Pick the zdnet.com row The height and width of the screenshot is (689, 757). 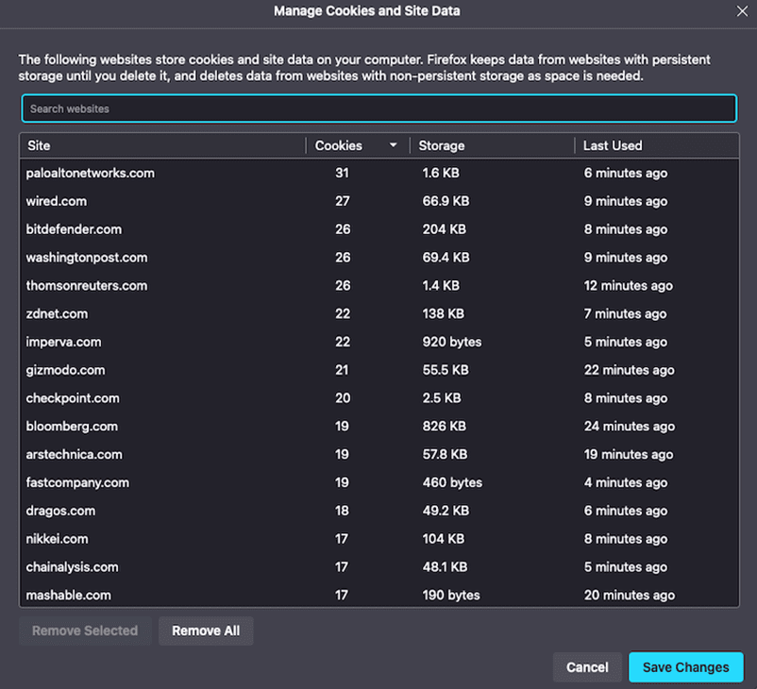57,313
